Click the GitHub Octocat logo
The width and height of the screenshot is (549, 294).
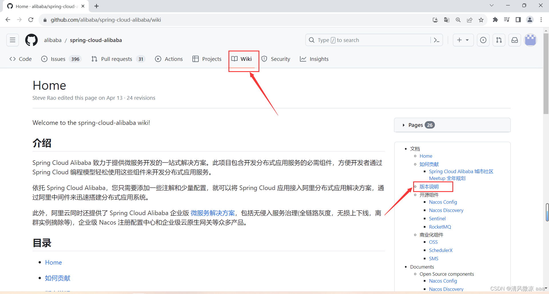click(31, 40)
